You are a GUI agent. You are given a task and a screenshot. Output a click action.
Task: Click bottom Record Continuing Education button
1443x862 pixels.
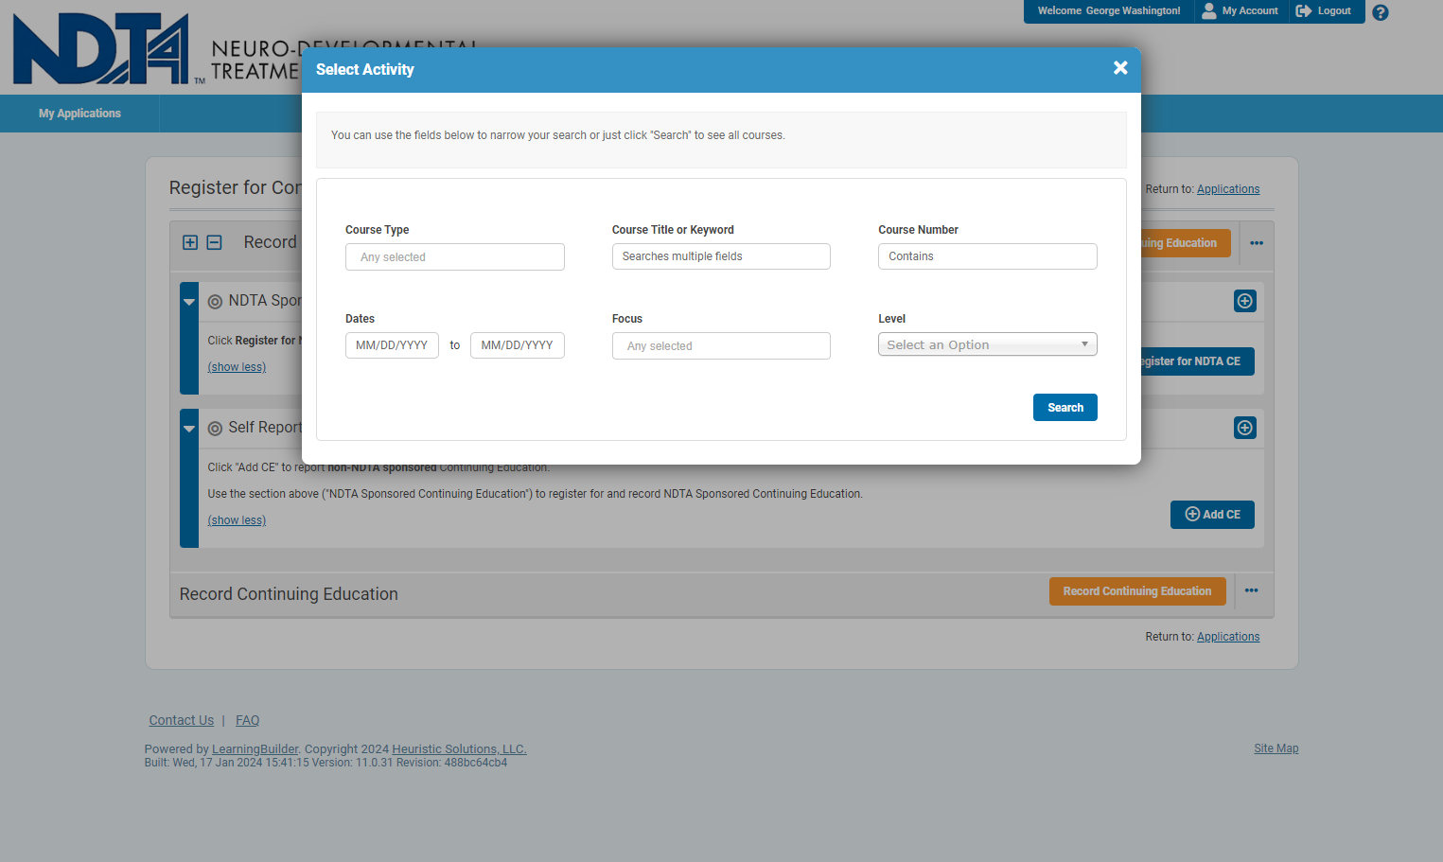tap(1136, 591)
